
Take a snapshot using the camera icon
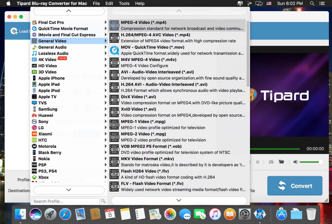(271, 161)
